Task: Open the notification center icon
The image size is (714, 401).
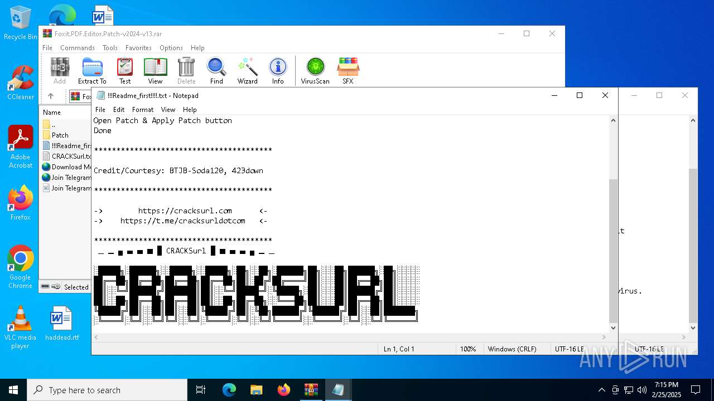Action: tap(696, 390)
